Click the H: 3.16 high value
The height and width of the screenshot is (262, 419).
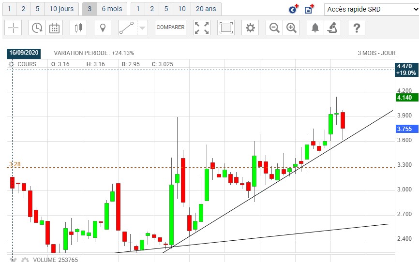tap(96, 64)
